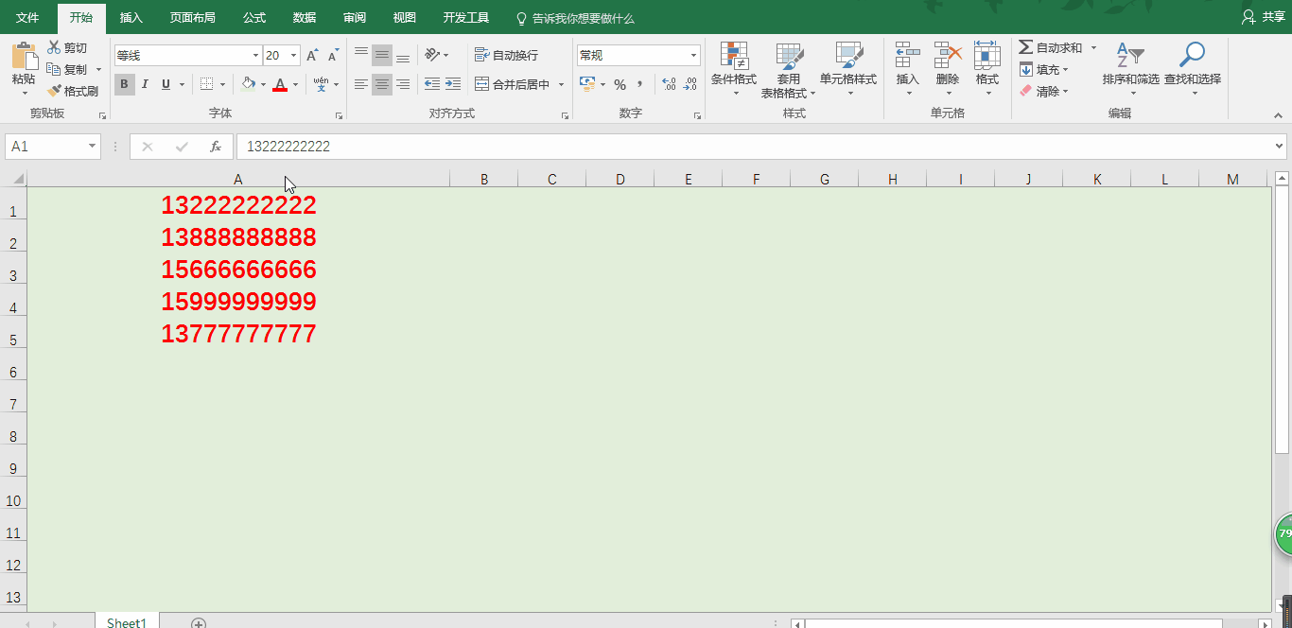
Task: Apply the Format Painter
Action: [x=74, y=90]
